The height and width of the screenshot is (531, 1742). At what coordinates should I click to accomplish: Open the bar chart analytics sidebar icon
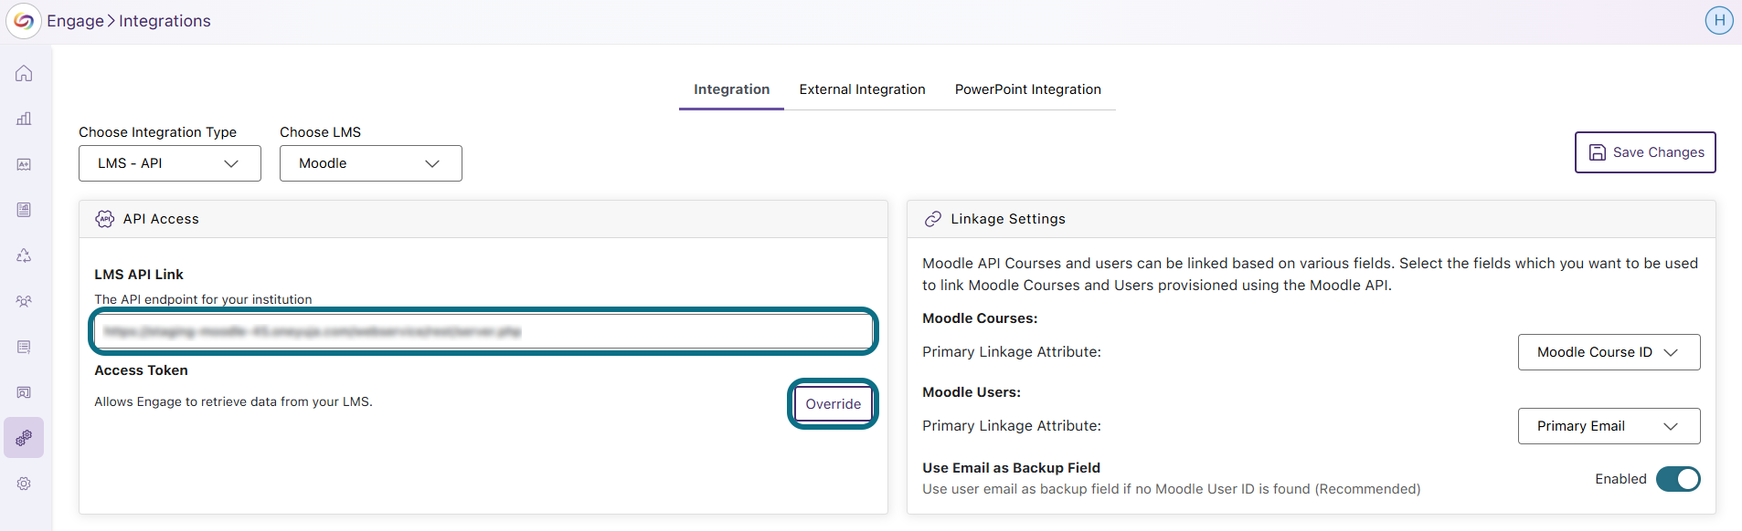click(24, 119)
